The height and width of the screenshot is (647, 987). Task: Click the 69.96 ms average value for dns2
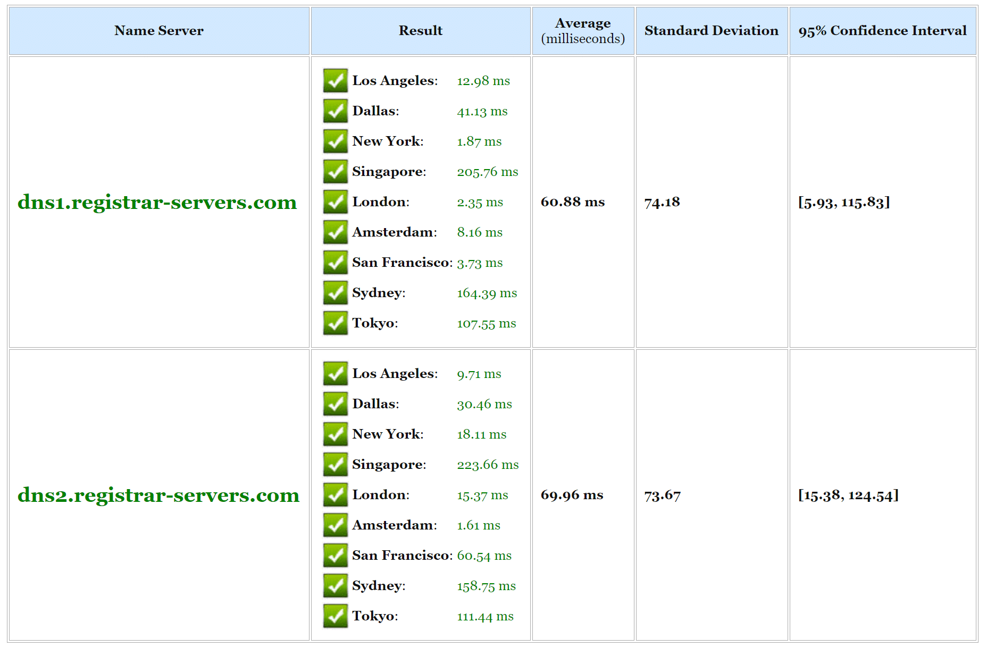tap(572, 495)
